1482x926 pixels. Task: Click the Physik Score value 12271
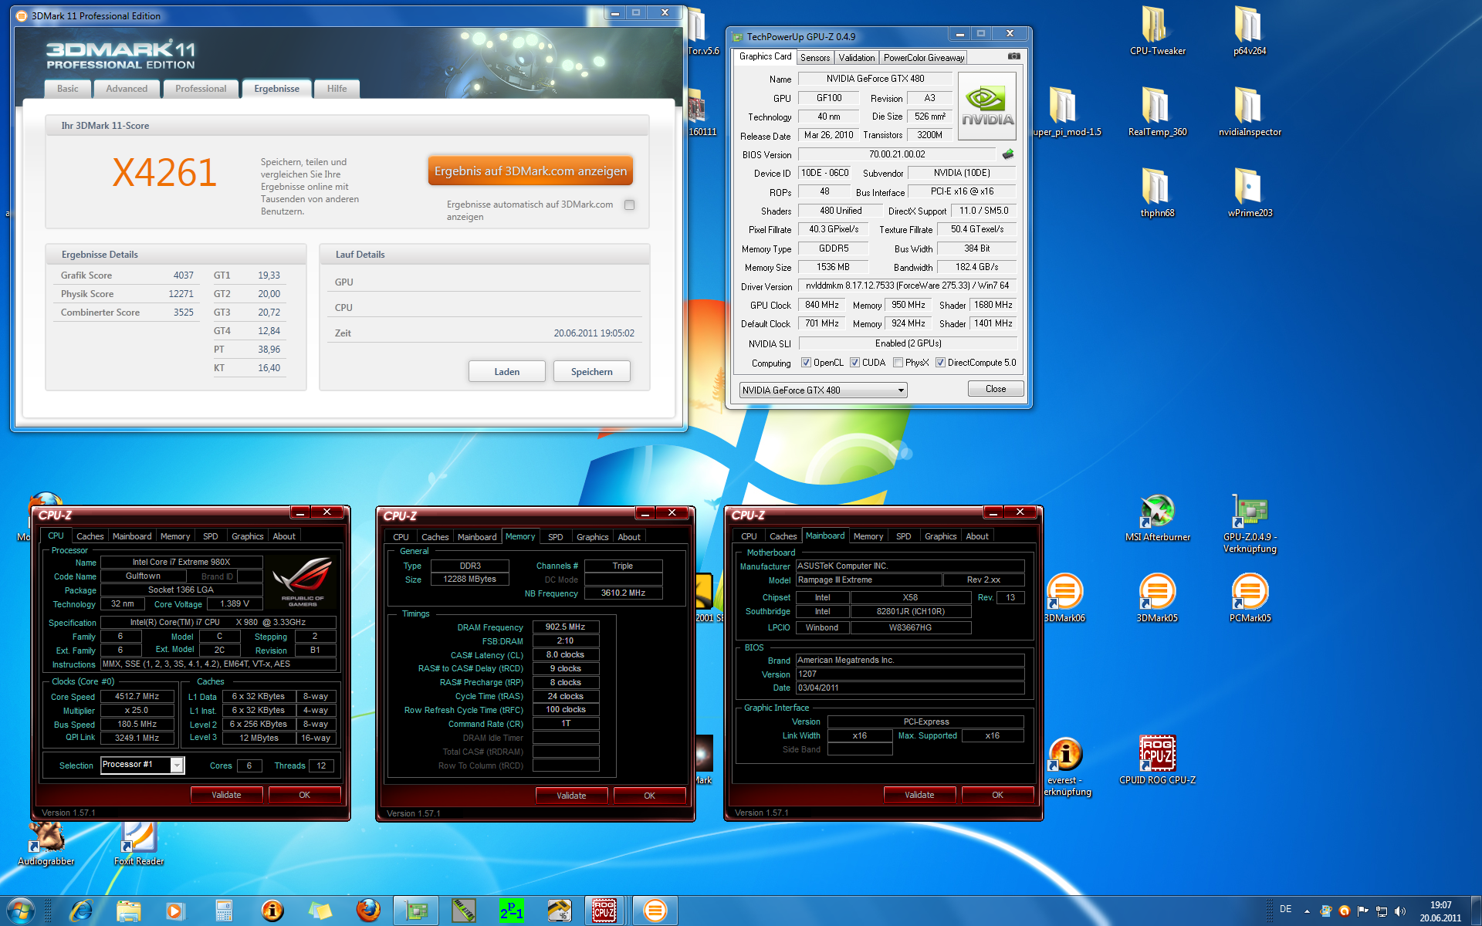pyautogui.click(x=181, y=294)
